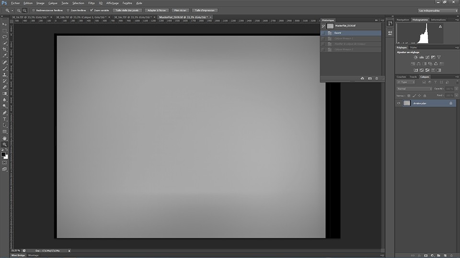Select the Dodge tool
The image size is (460, 258).
(4, 106)
